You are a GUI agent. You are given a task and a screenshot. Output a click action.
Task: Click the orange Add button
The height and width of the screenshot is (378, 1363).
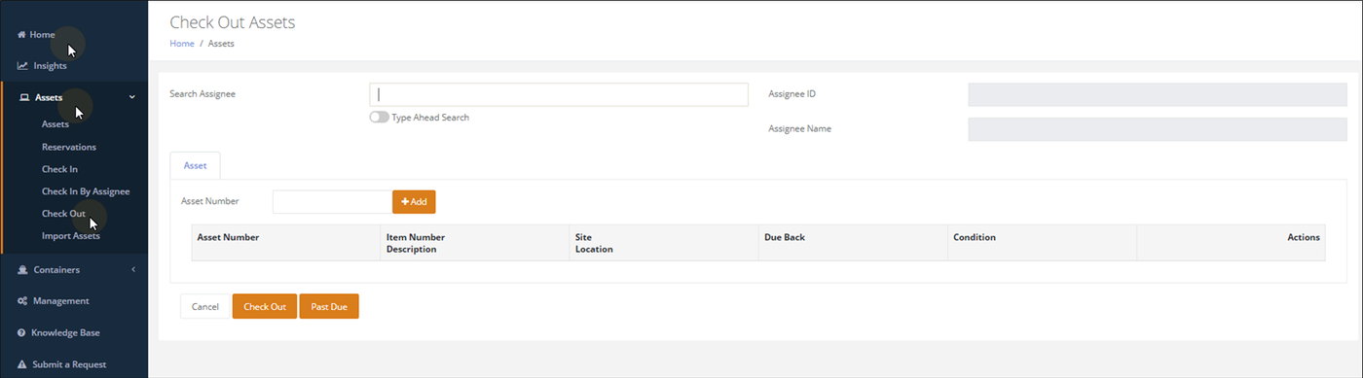414,201
